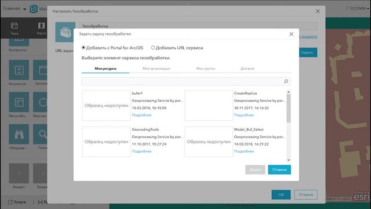The image size is (371, 209).
Task: Close the 'Задать задачу геообработки' dialog
Action: tap(291, 34)
